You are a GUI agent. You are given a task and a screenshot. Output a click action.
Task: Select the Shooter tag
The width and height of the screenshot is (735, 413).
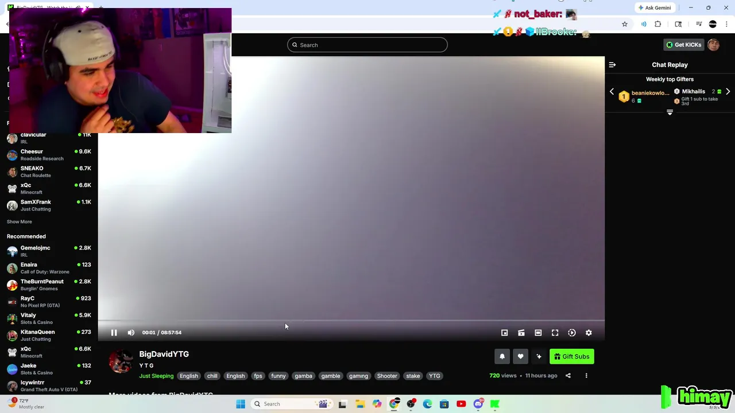click(x=387, y=376)
